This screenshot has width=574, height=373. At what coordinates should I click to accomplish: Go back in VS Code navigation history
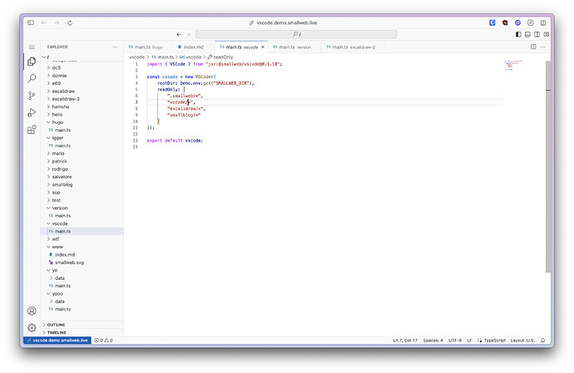179,34
